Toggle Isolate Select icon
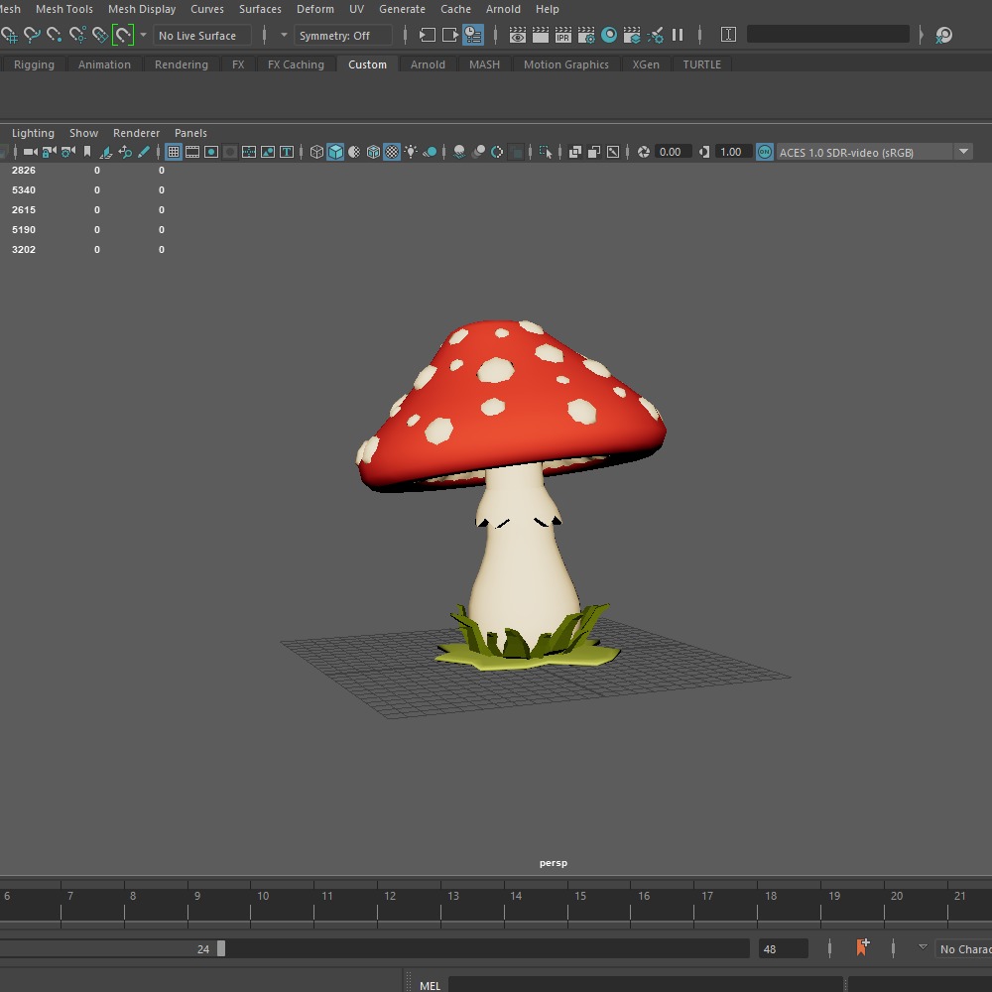Image resolution: width=992 pixels, height=992 pixels. [546, 152]
